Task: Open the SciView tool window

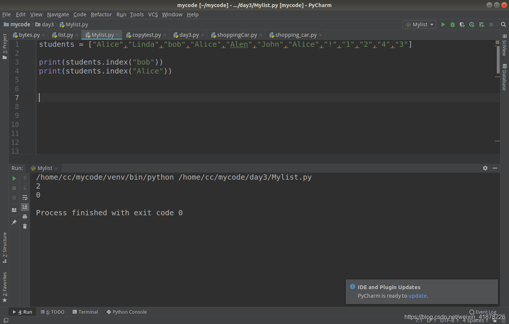Action: pyautogui.click(x=505, y=45)
